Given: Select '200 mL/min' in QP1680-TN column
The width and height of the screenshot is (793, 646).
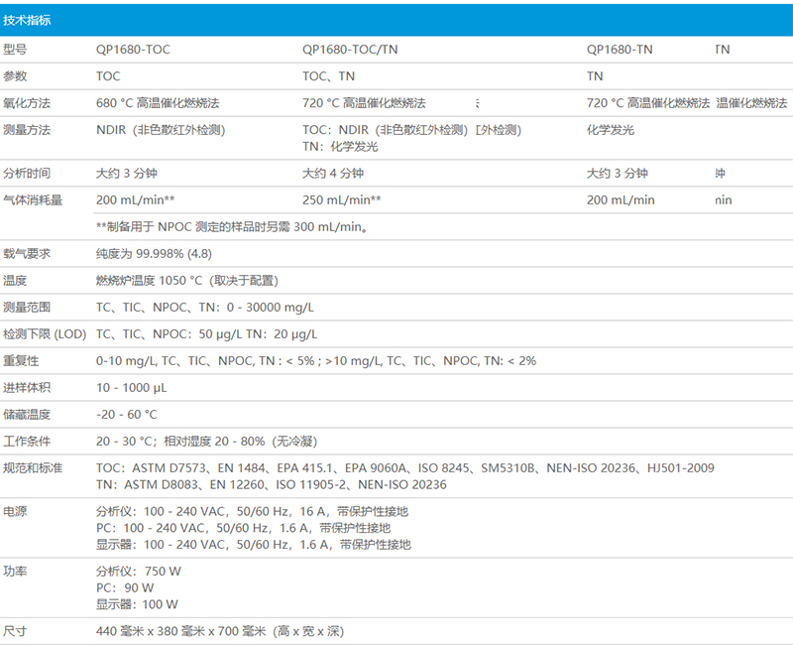Looking at the screenshot, I should coord(621,200).
